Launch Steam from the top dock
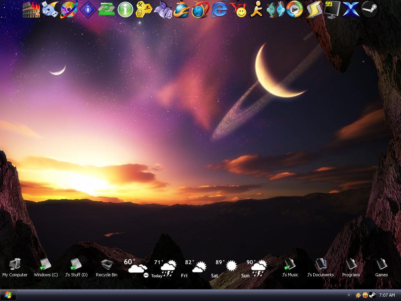401x301 pixels. click(370, 9)
